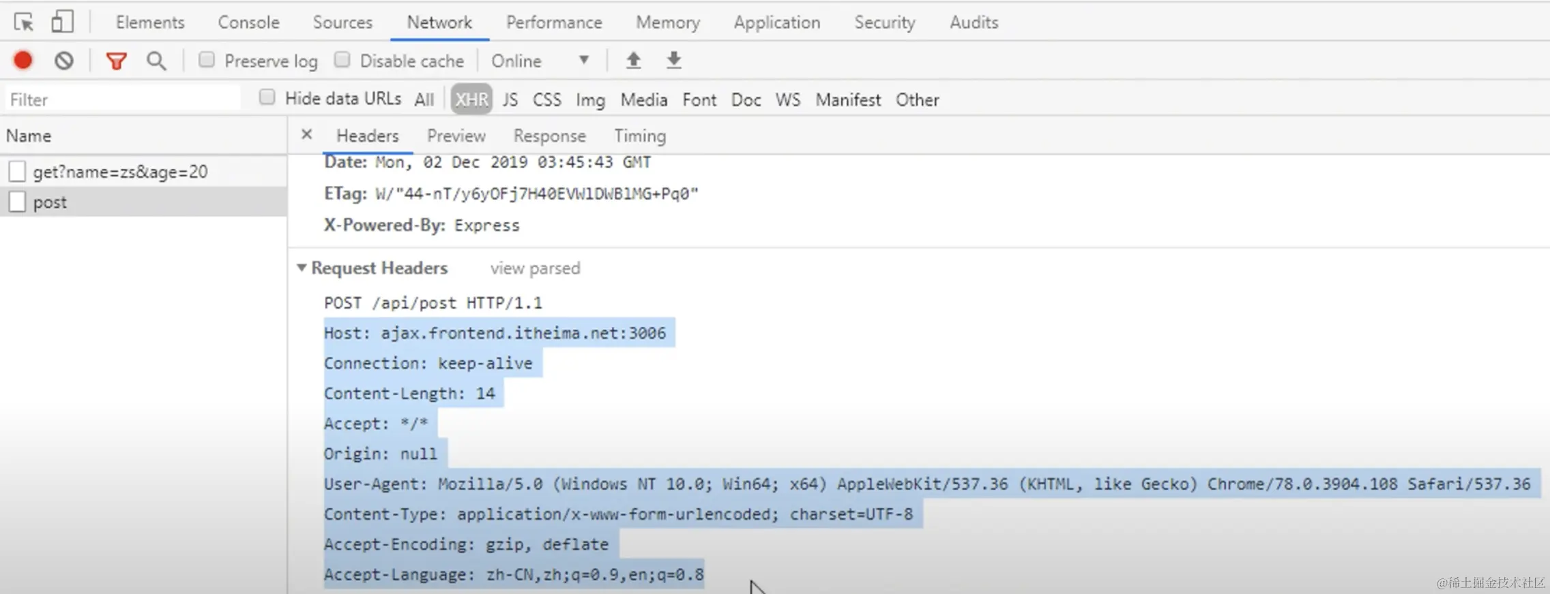
Task: Filter requests by Other
Action: (x=918, y=99)
